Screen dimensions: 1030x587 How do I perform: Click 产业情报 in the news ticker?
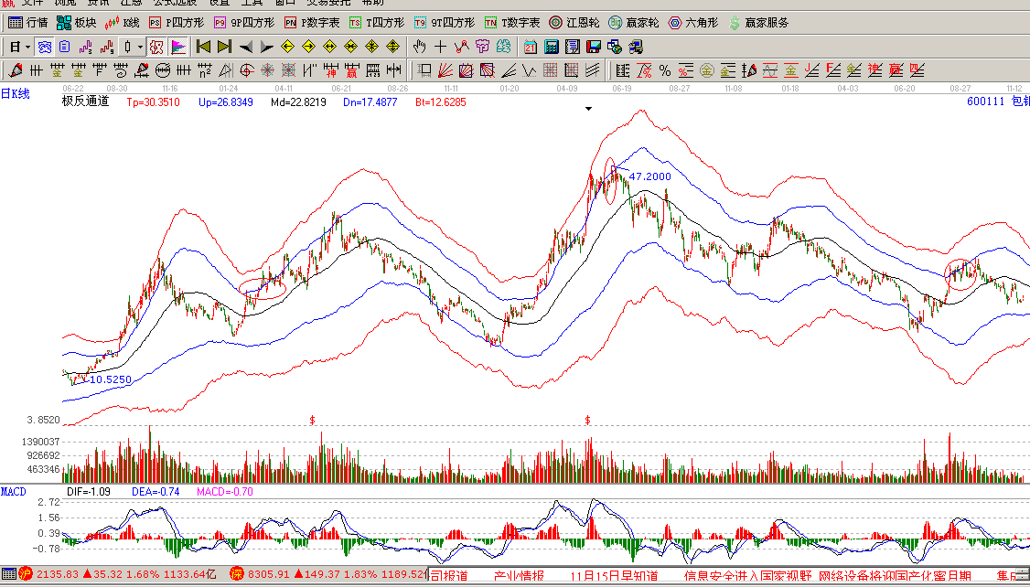519,576
